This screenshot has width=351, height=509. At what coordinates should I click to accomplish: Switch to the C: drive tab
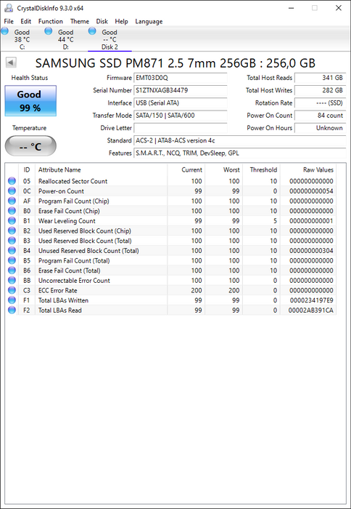coord(22,39)
